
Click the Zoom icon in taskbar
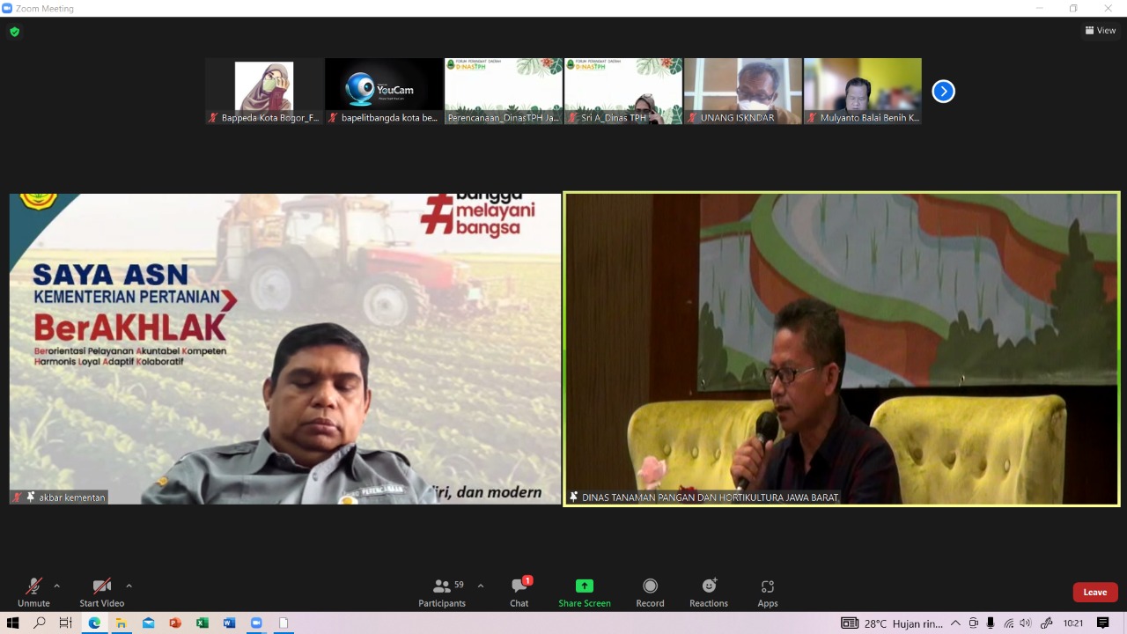256,623
